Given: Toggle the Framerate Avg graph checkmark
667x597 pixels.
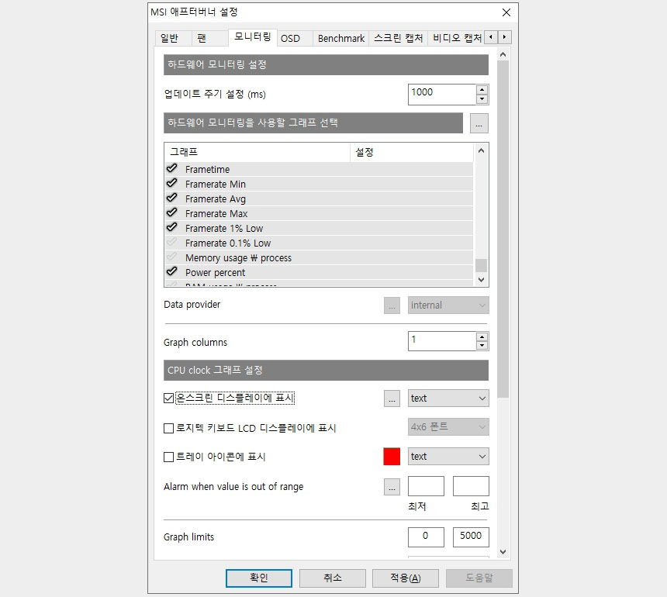Looking at the screenshot, I should point(172,198).
